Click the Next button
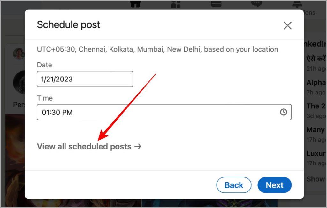The image size is (327, 208). (274, 185)
